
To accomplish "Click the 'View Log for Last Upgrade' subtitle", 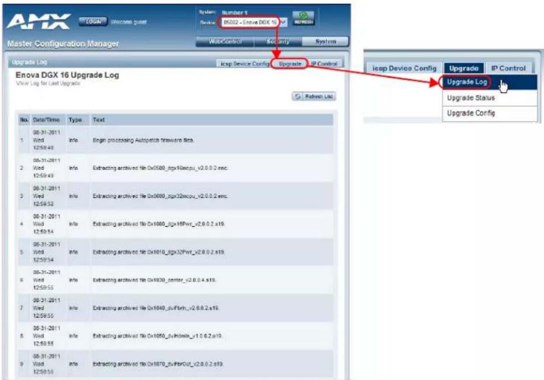I will (x=48, y=84).
